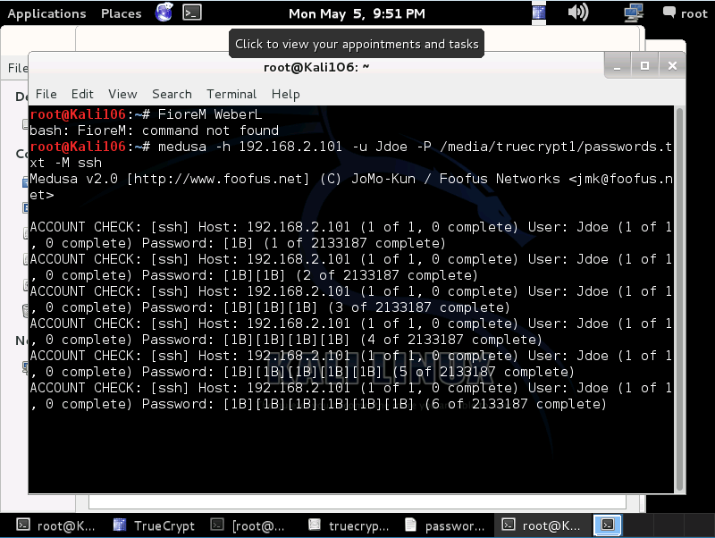Switch to first root@K... taskbar window
Screen dimensions: 715x538
[x=55, y=525]
